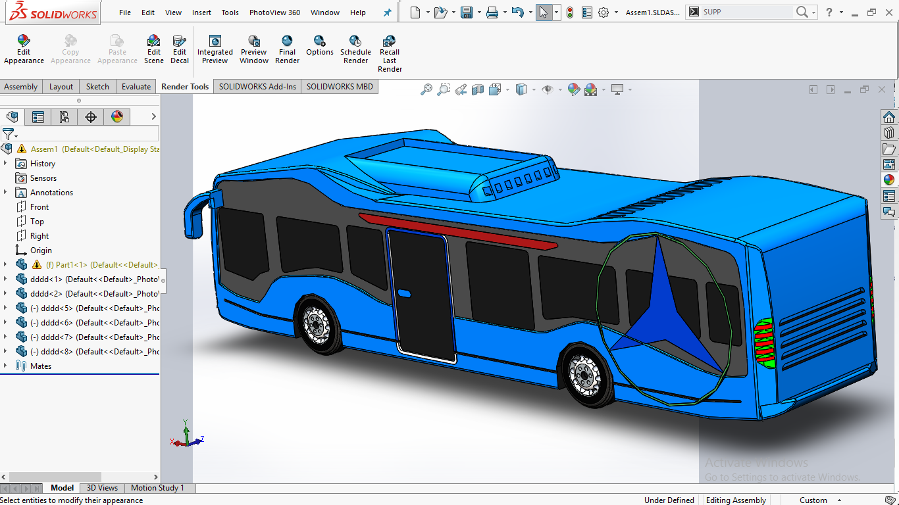This screenshot has height=505, width=899.
Task: Open the Insert menu
Action: click(201, 12)
